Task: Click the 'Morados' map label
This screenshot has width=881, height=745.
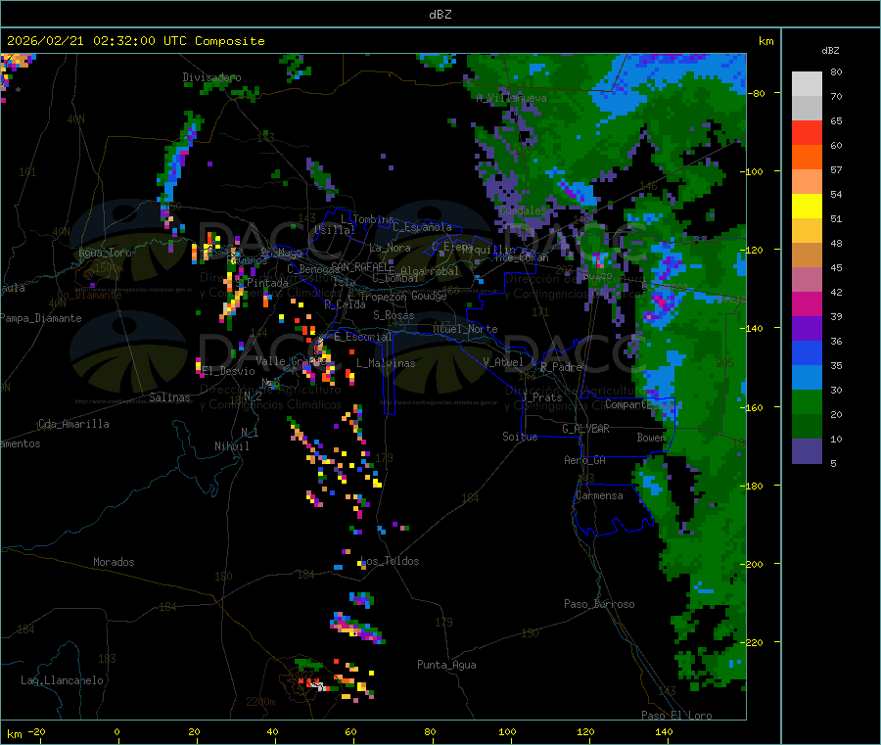Action: click(114, 562)
